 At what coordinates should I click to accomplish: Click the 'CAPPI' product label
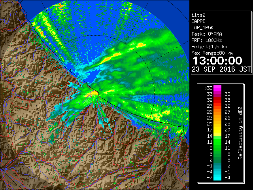[x=198, y=21]
